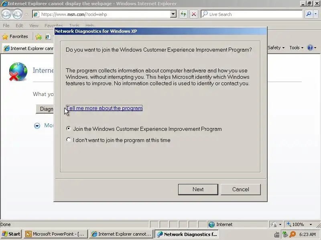
Task: Click the Refresh page icon
Action: pyautogui.click(x=183, y=14)
